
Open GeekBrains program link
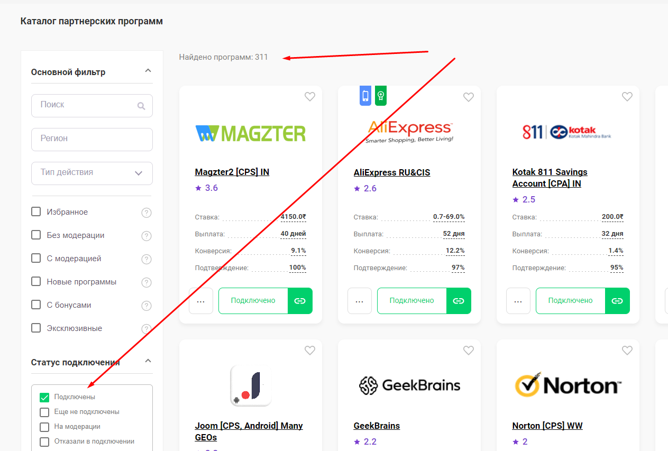point(377,426)
